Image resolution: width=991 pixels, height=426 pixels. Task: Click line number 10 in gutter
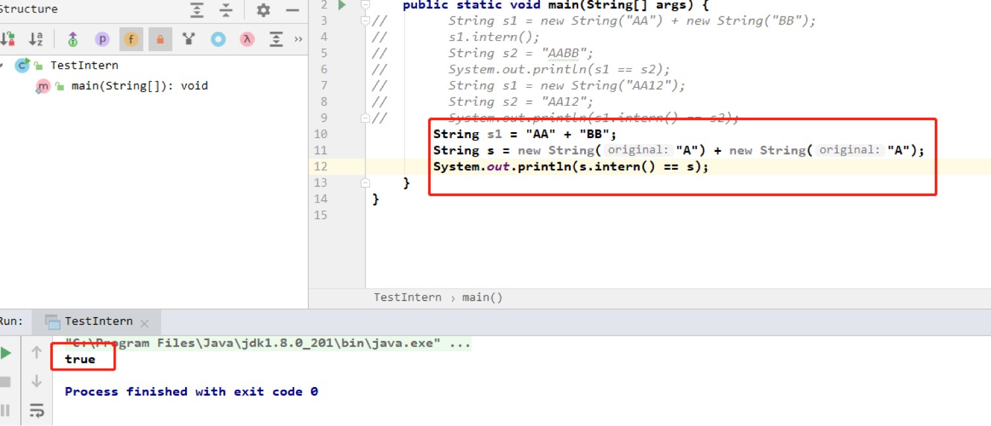pos(320,134)
